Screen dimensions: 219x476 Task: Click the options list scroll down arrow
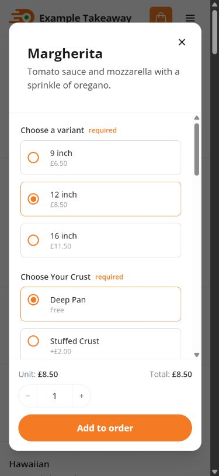(197, 355)
